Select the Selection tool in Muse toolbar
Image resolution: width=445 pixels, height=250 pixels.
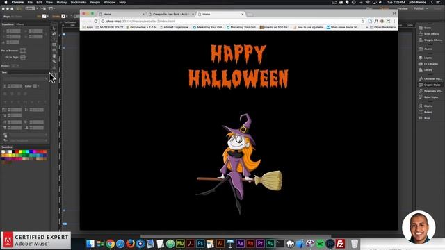(54, 28)
